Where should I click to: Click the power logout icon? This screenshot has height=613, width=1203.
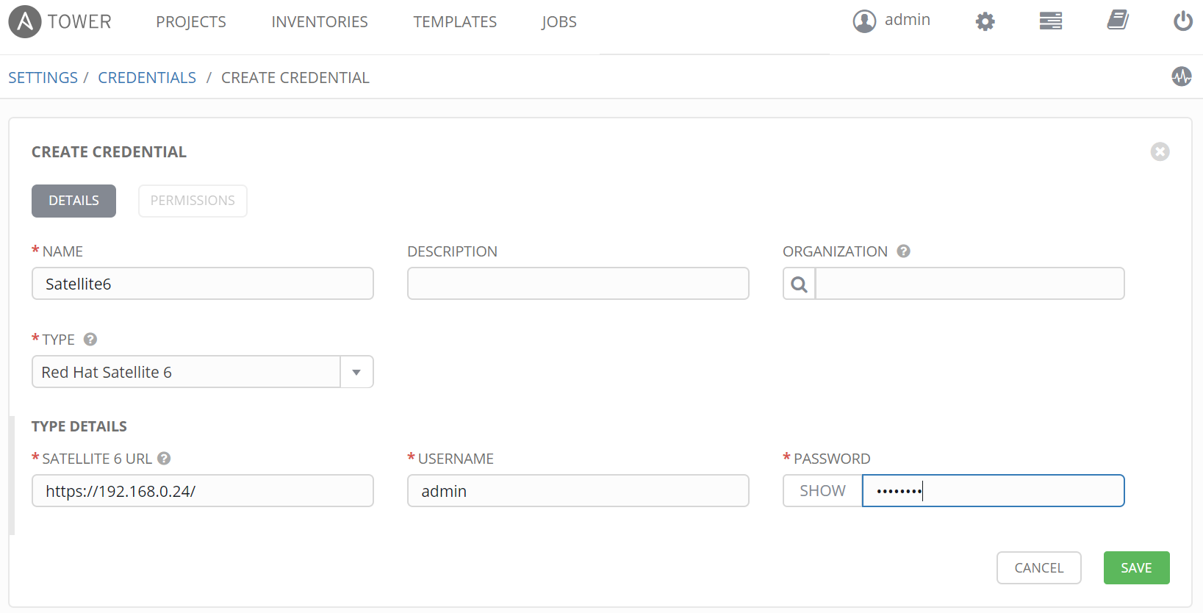click(x=1182, y=21)
